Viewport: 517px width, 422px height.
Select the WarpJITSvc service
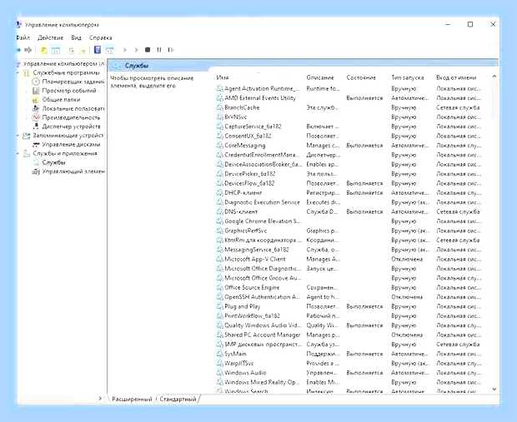click(x=349, y=364)
